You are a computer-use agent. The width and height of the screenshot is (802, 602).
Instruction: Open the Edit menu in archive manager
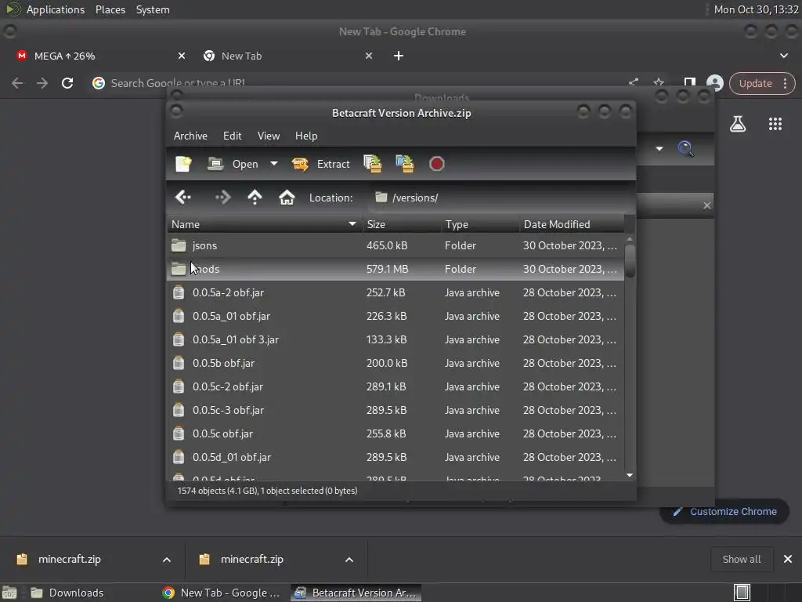232,136
